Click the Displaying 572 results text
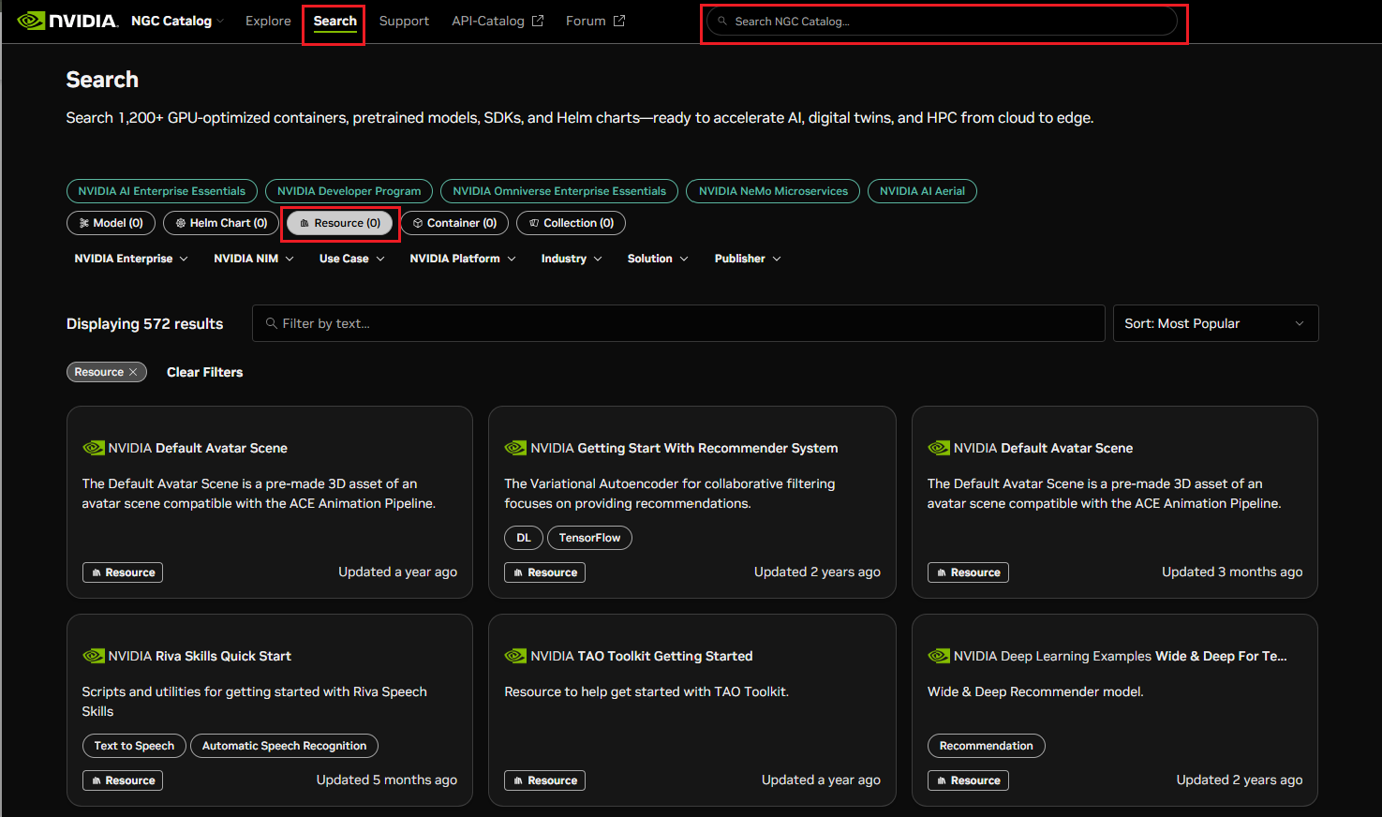This screenshot has width=1382, height=817. tap(144, 323)
